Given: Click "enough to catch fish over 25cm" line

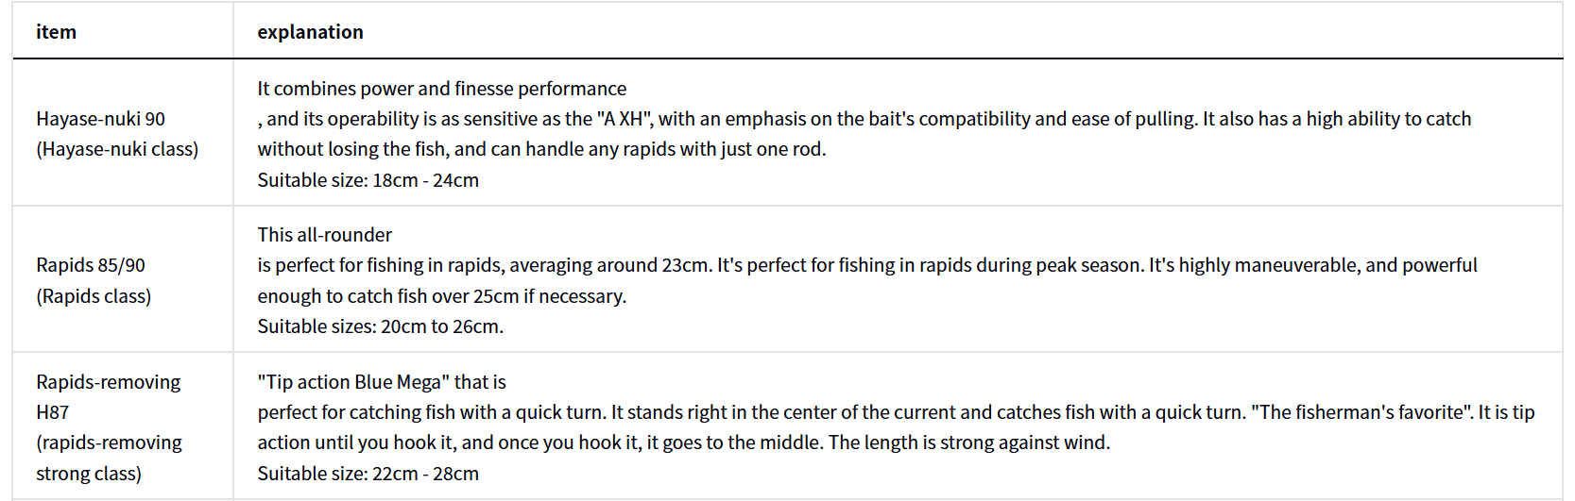Looking at the screenshot, I should point(441,296).
